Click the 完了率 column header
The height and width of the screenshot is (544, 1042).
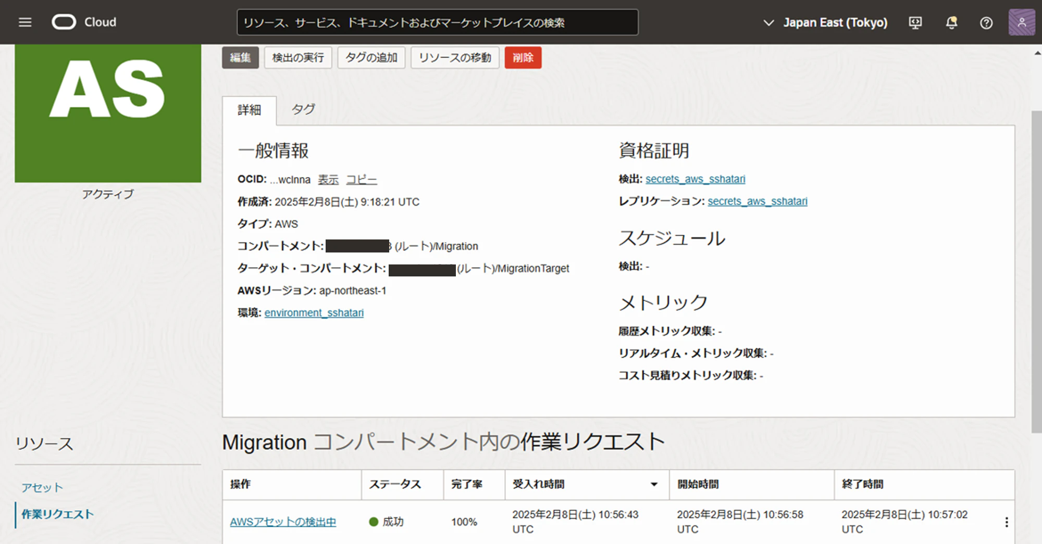point(474,485)
